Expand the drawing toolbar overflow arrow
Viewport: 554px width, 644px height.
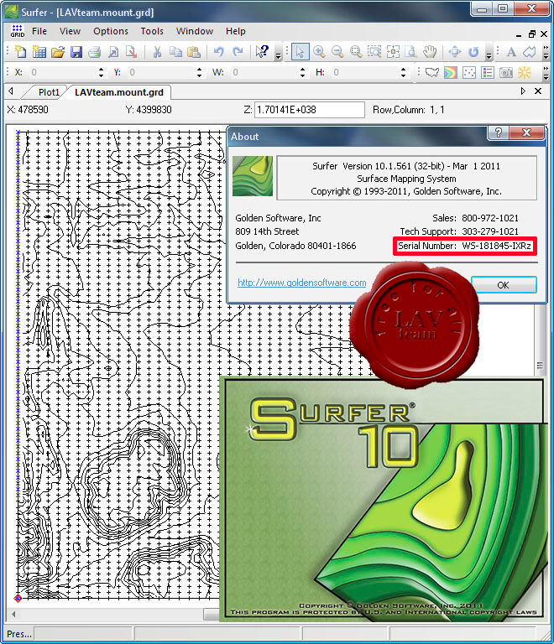546,52
